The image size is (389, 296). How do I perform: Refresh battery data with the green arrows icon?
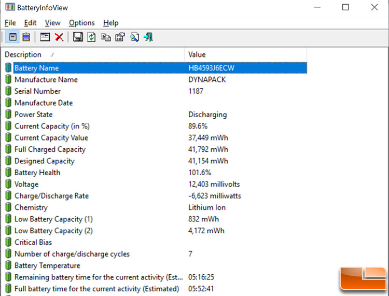click(x=91, y=37)
